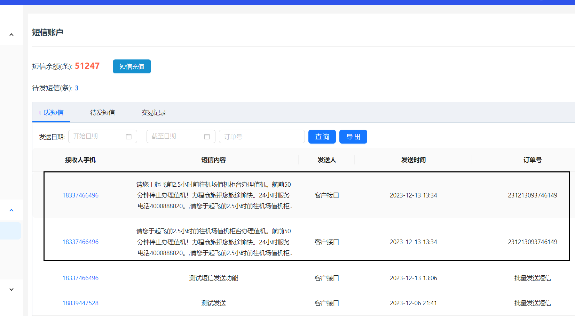Open the end date calendar icon
Screen dimensions: 575x316
(x=207, y=137)
